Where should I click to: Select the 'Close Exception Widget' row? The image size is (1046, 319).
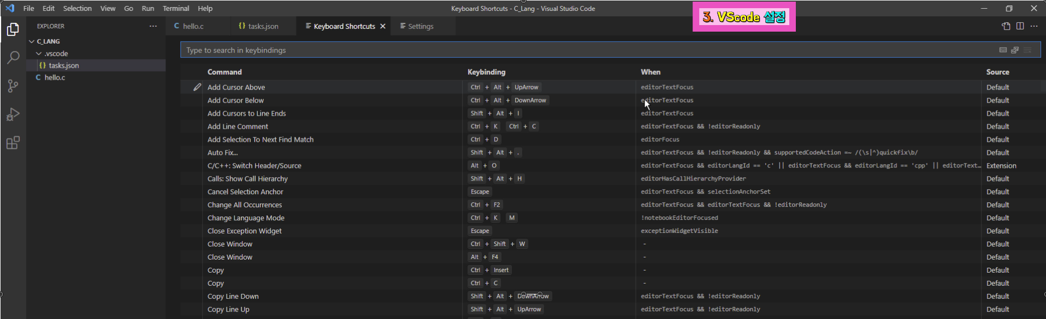pos(613,231)
